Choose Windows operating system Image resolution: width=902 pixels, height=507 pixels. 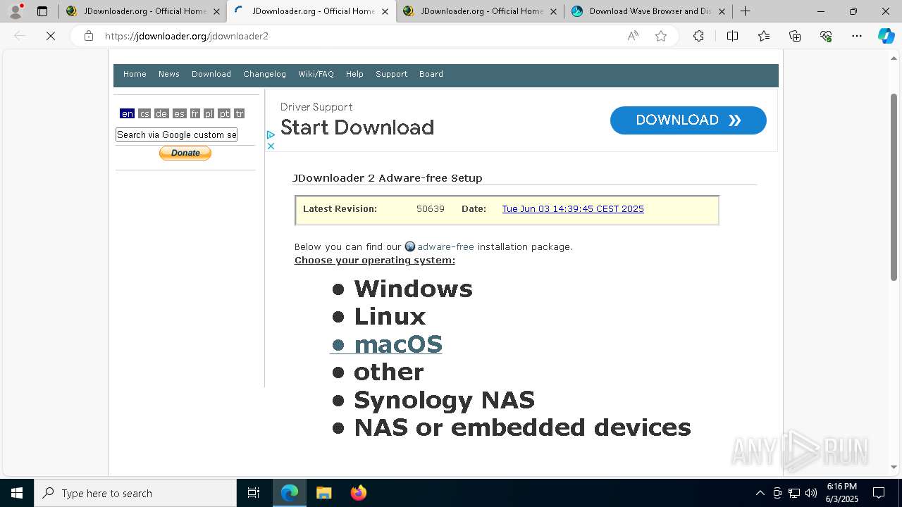pos(413,289)
